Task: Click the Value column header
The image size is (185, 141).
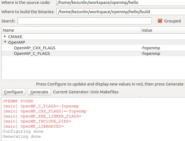Action: [x=163, y=30]
